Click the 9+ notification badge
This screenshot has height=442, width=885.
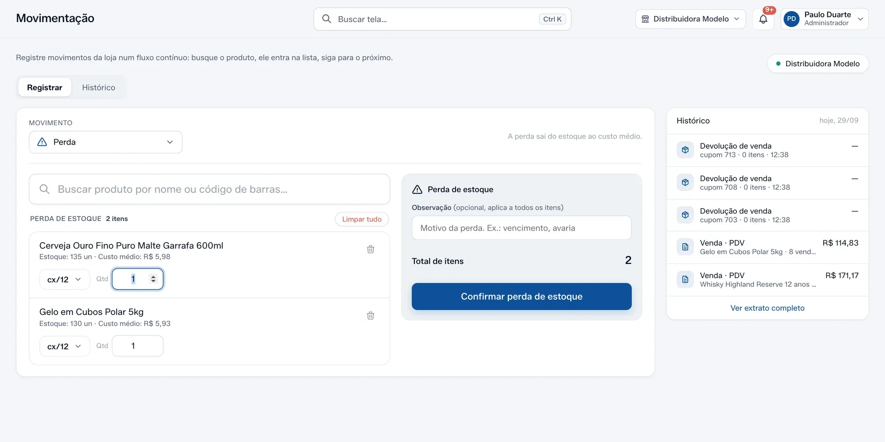tap(769, 10)
